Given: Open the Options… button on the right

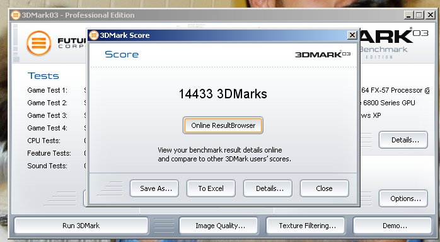Looking at the screenshot, I should tap(403, 199).
